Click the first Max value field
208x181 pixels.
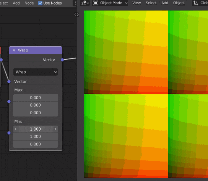point(36,98)
